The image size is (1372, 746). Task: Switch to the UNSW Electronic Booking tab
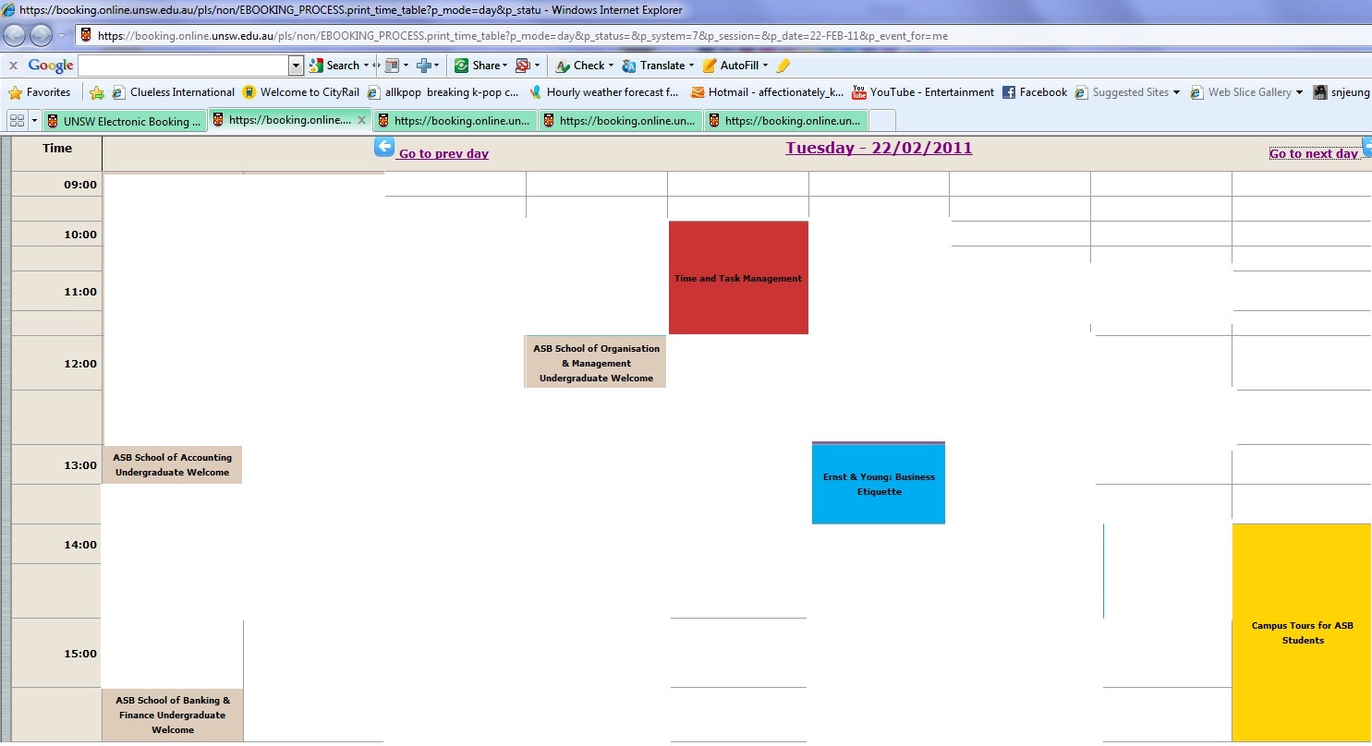(125, 121)
